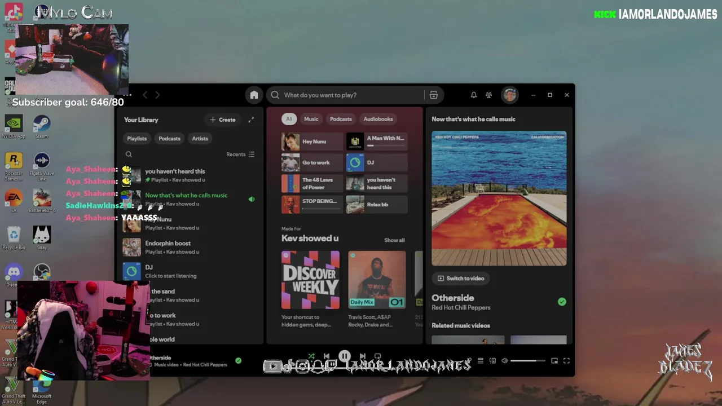Open the 'Go to work' tile
Screen dimensions: 722x406
coord(312,162)
